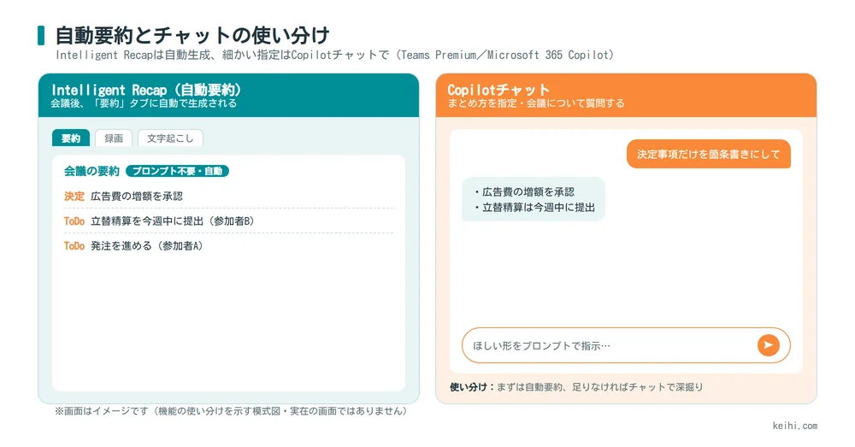The width and height of the screenshot is (855, 447).
Task: Click the ほしい形をプロンプトで指示 input field
Action: 626,345
